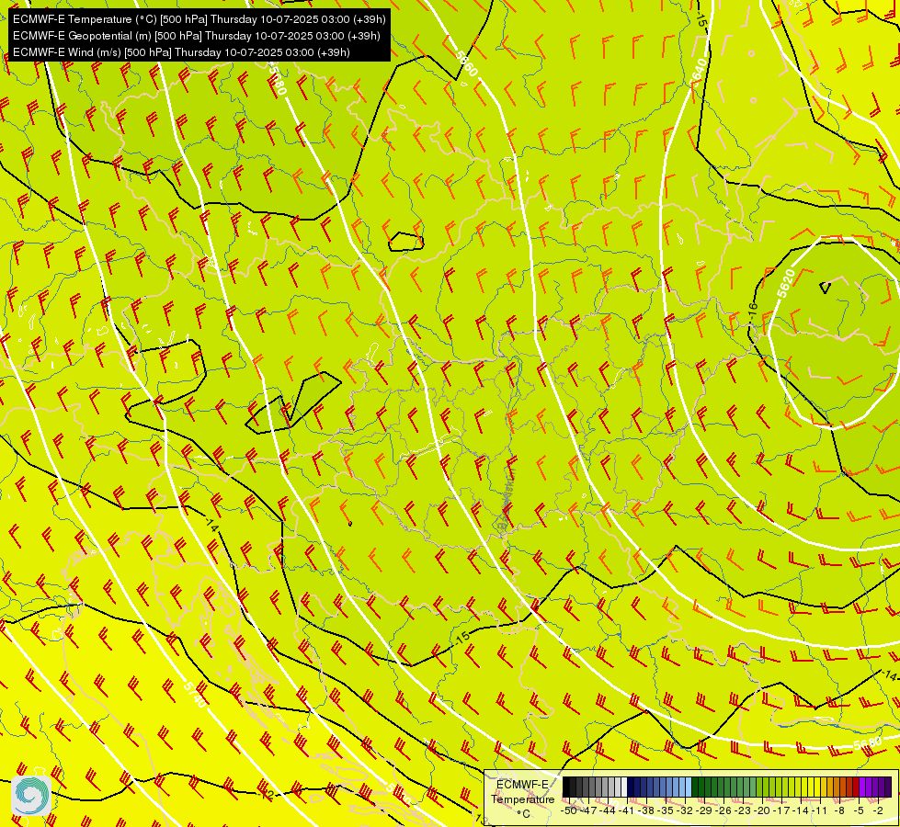This screenshot has height=827, width=900.
Task: Click the -26 value on the temperature legend
Action: [723, 810]
